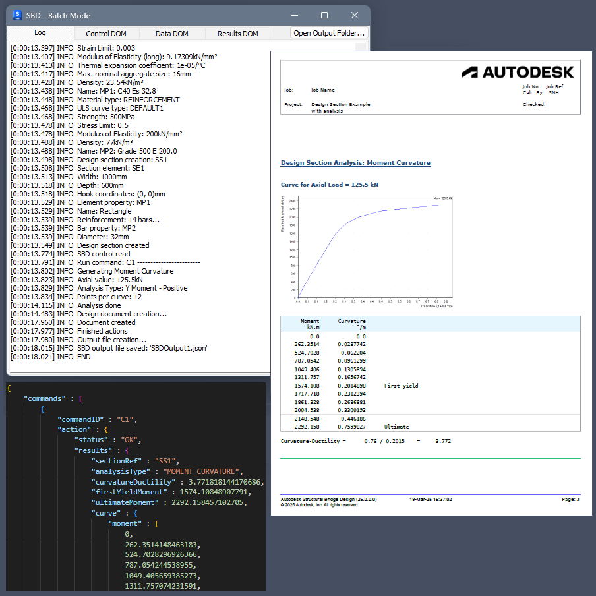This screenshot has height=596, width=596.
Task: Click the 'Job Name' field in report header
Action: (322, 90)
